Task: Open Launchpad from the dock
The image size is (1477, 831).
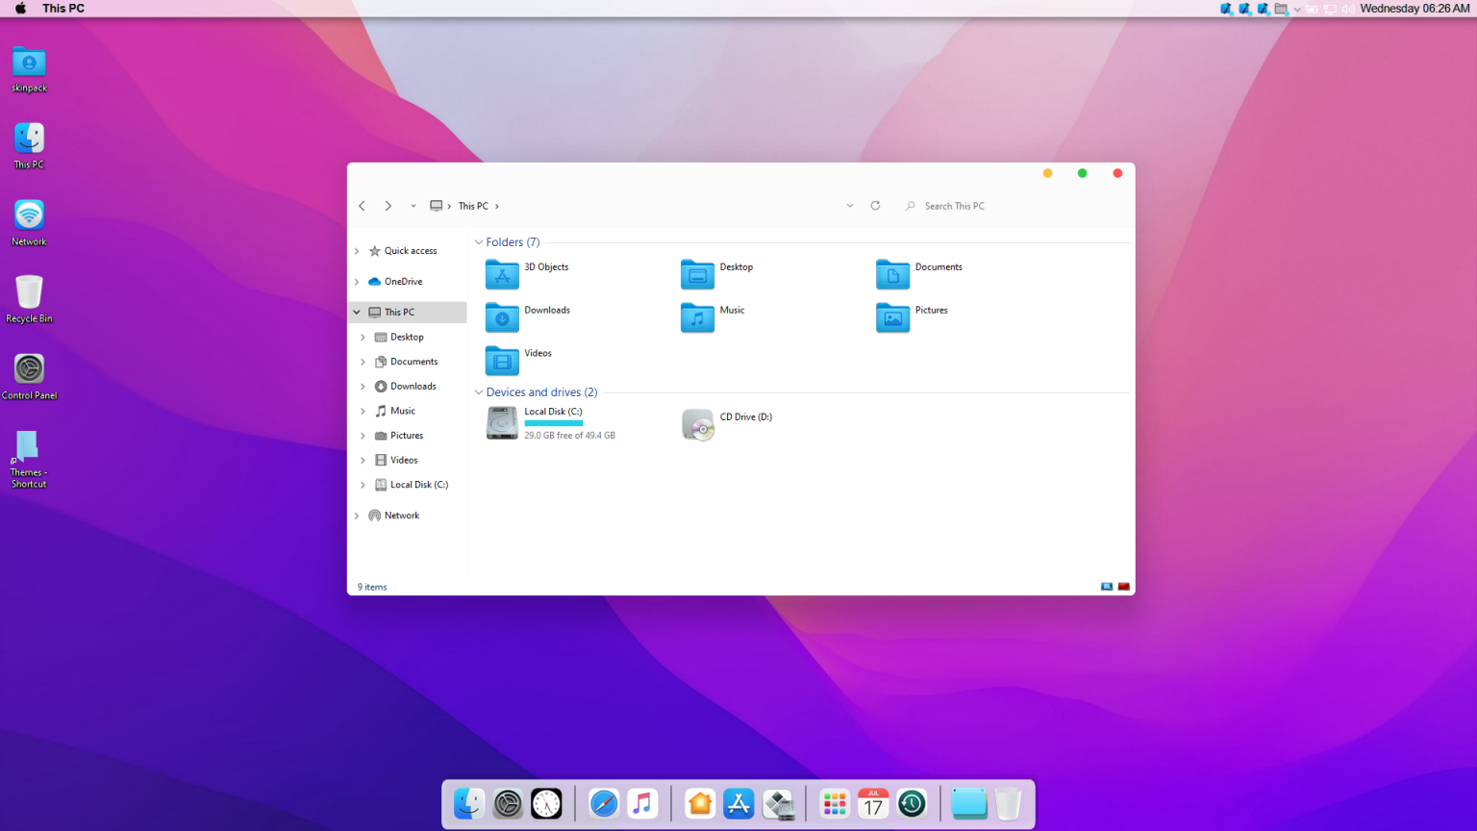Action: point(834,803)
